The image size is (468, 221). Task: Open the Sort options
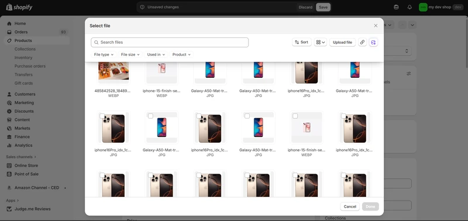[301, 42]
